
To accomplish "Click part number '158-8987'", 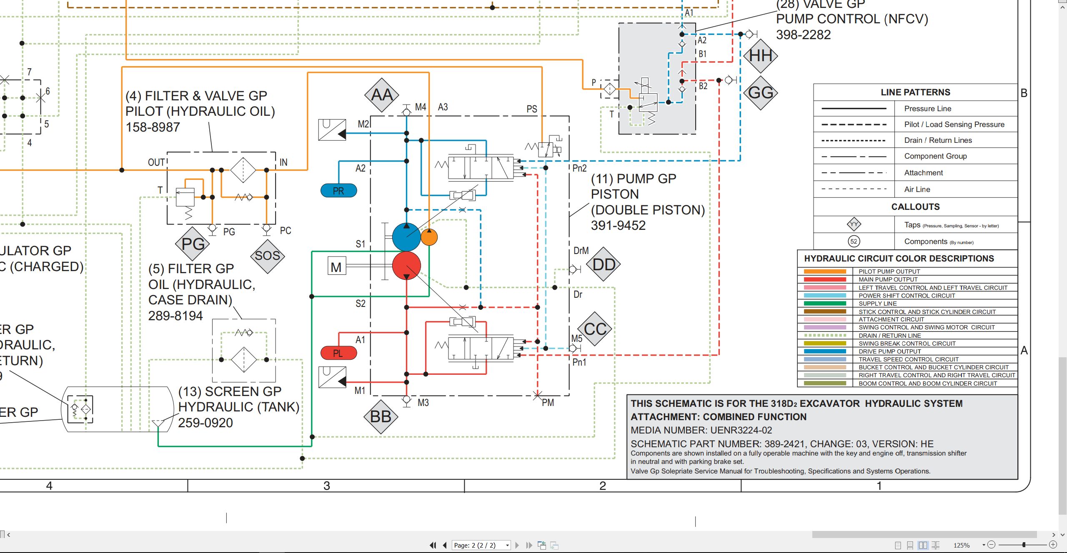I will coord(153,127).
